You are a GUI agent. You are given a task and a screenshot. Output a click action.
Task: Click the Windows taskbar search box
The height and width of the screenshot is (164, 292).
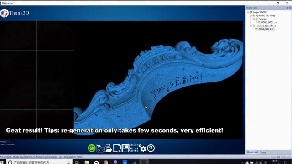tap(40, 162)
